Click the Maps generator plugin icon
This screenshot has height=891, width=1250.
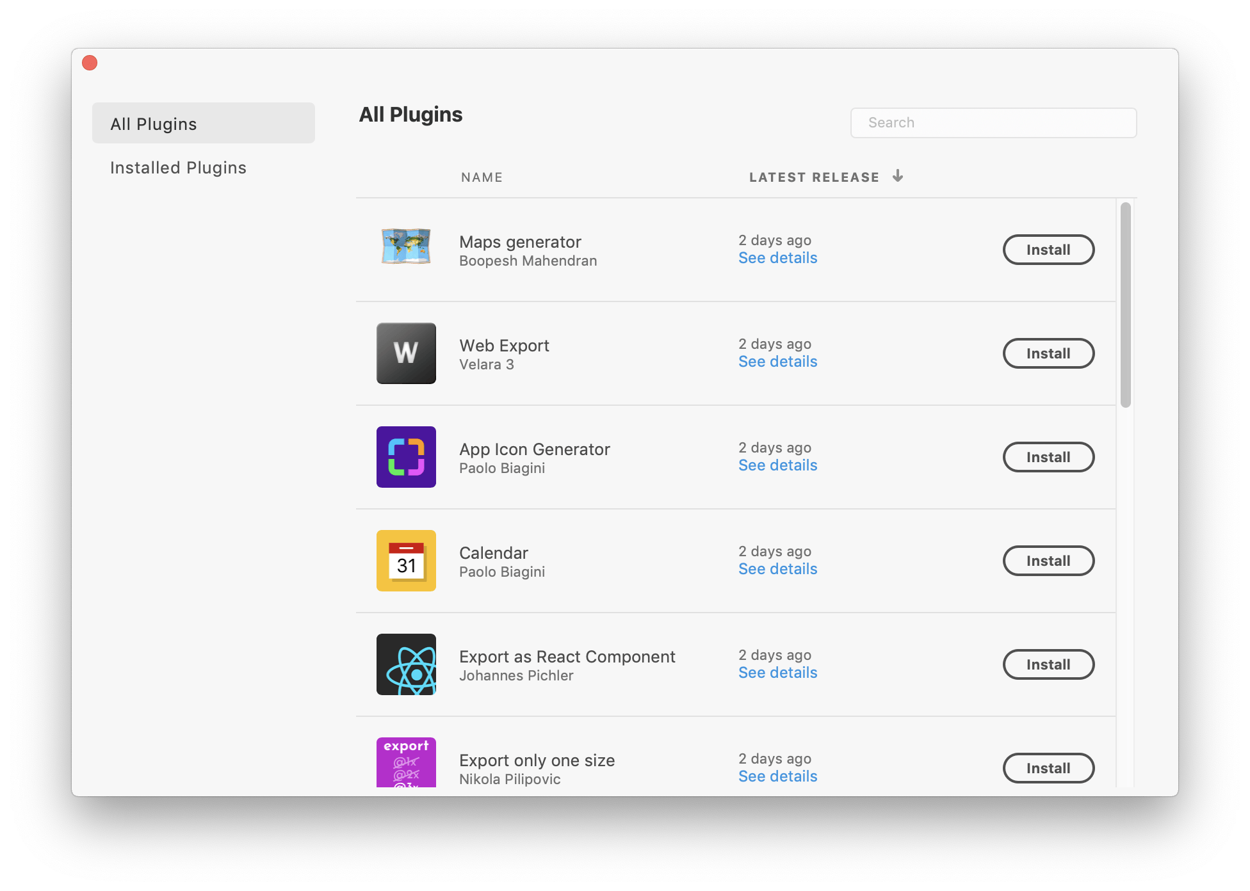click(406, 246)
